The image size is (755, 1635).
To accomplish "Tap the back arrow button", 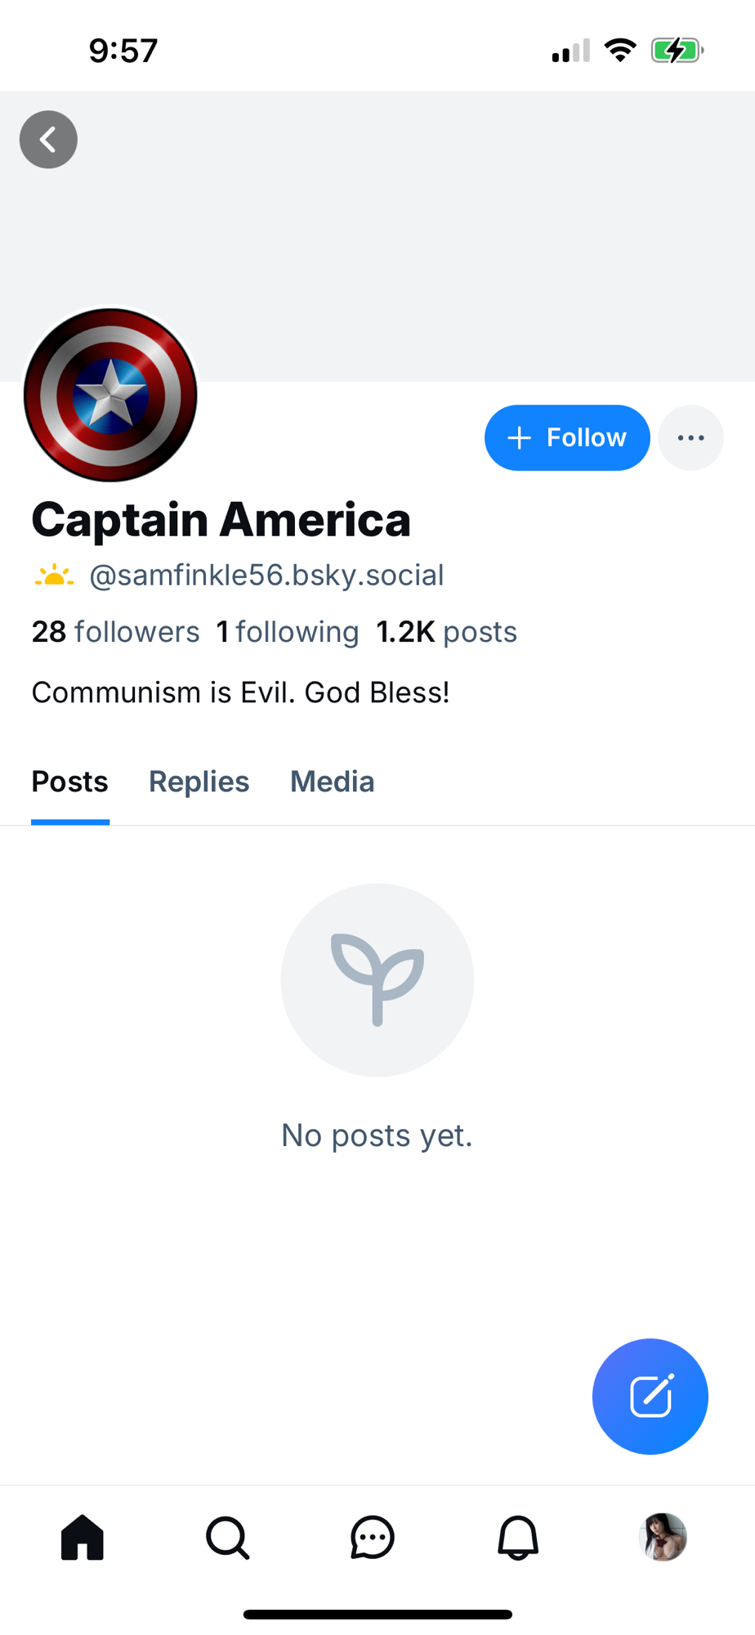I will coord(48,140).
